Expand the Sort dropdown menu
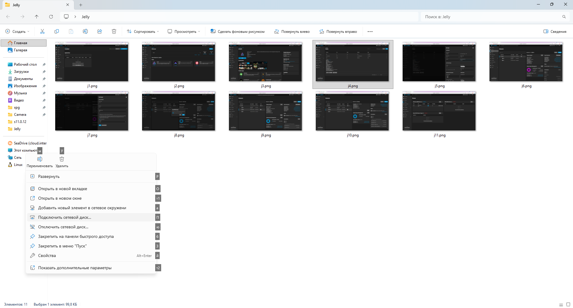Viewport: 573px width, 308px height. point(143,31)
